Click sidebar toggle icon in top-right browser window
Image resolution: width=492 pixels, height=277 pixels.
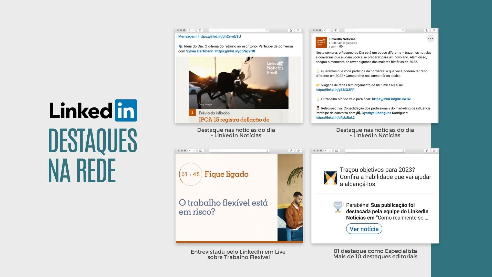coord(336,30)
